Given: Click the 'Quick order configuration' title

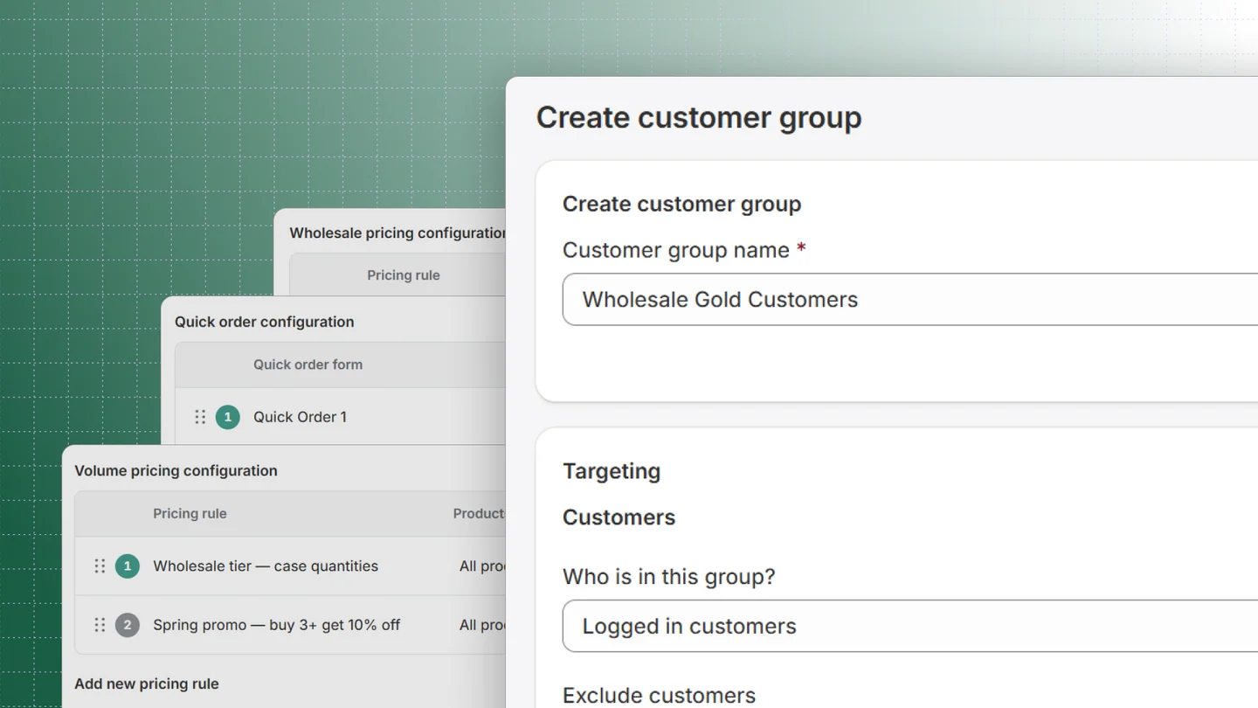Looking at the screenshot, I should pyautogui.click(x=264, y=322).
